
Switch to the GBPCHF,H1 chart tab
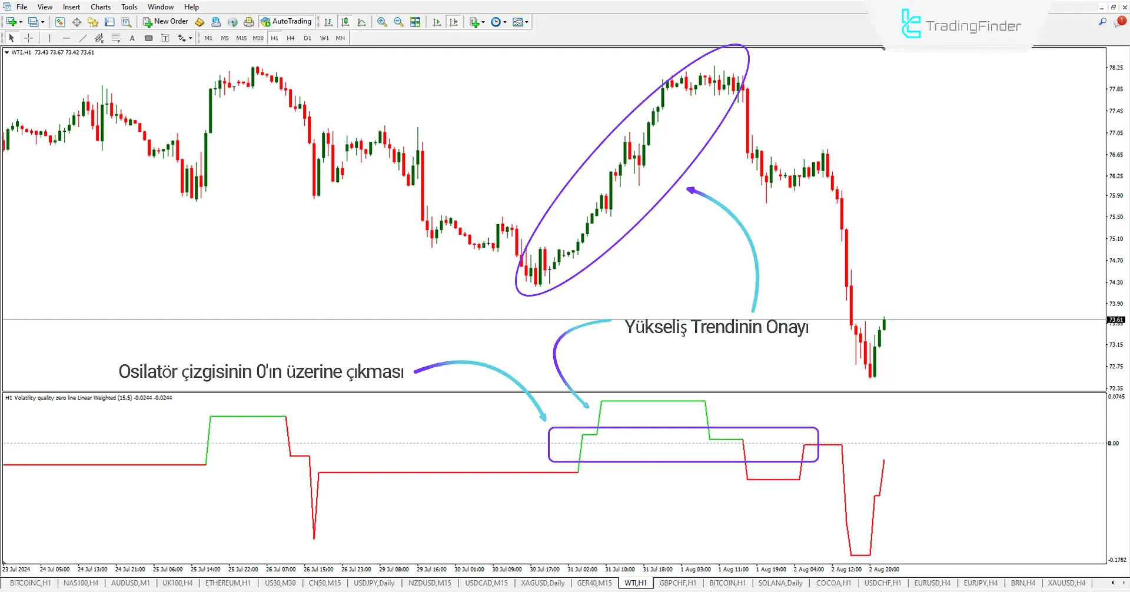click(x=677, y=583)
